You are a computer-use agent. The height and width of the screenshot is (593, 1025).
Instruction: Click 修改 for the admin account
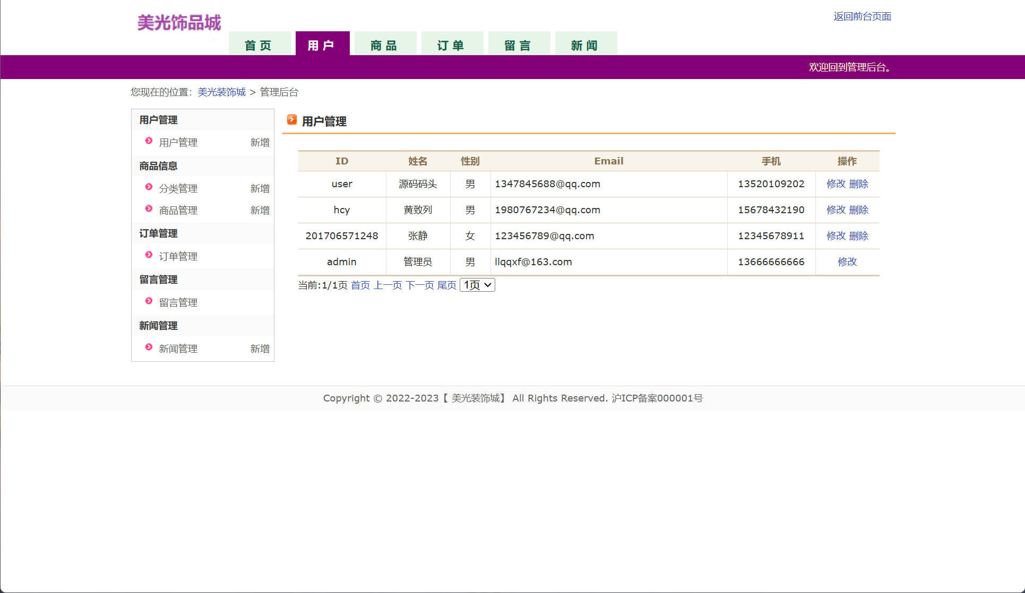click(847, 262)
